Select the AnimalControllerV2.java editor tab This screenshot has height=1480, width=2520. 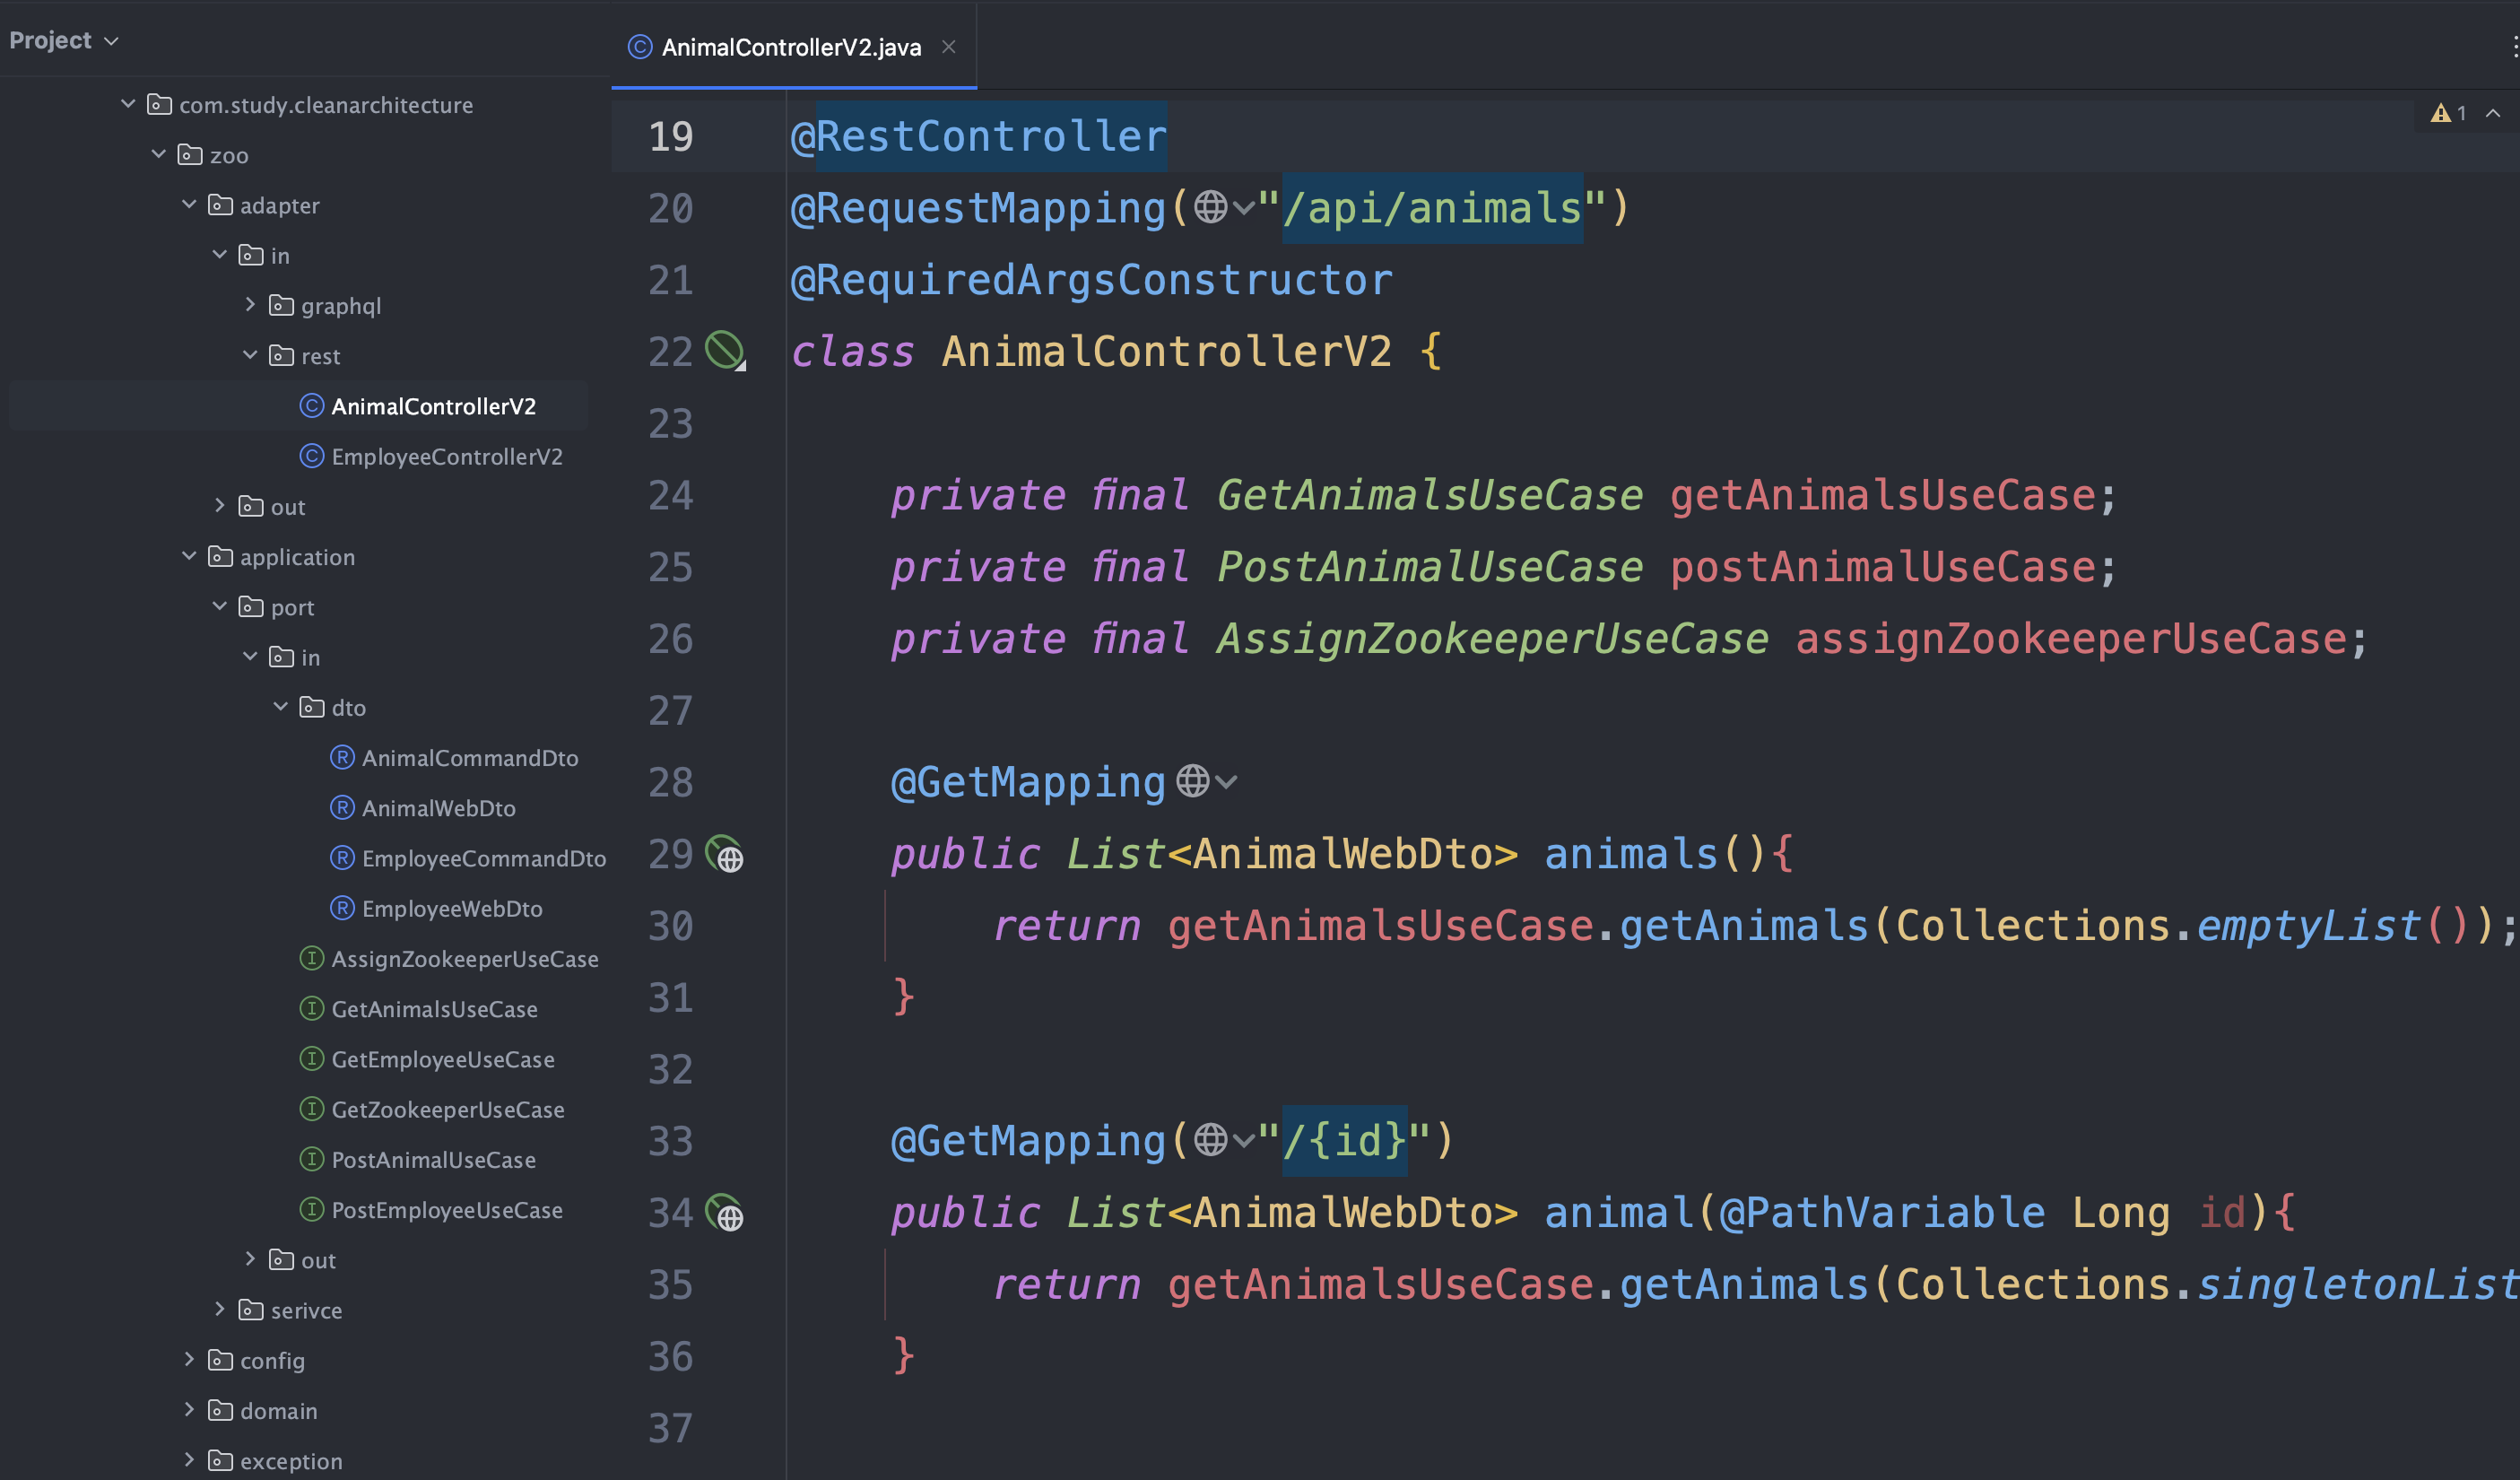790,47
